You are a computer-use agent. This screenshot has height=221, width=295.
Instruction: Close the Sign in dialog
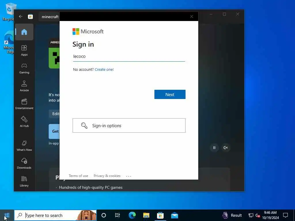(x=192, y=16)
